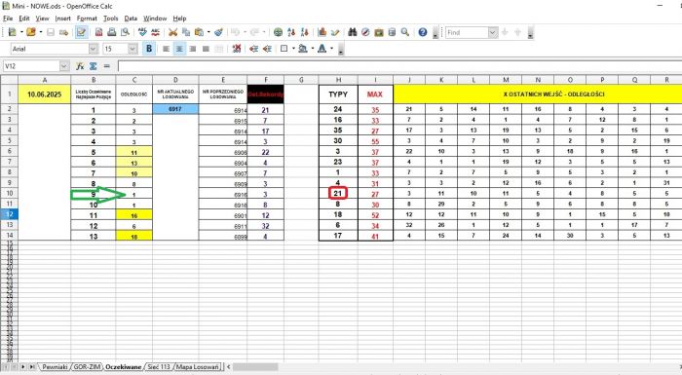
Task: Open the Edit menu
Action: [24, 19]
